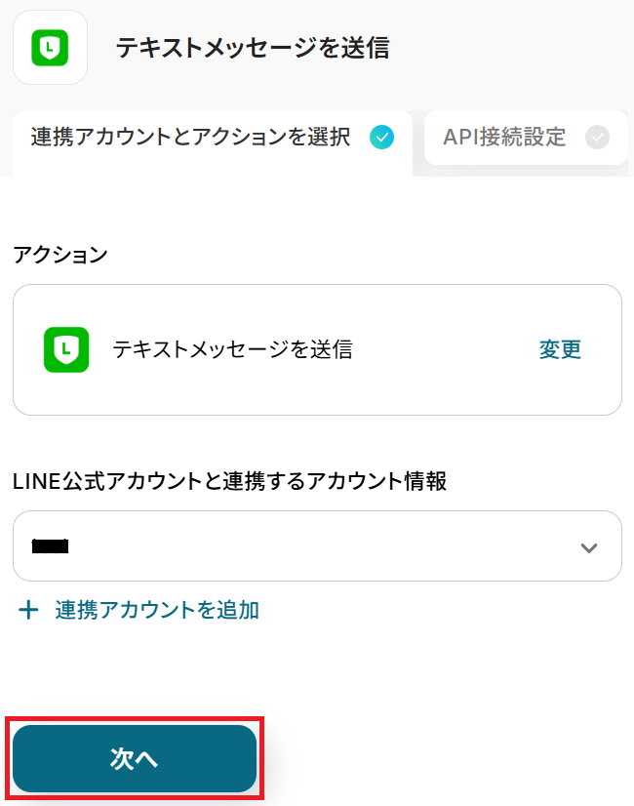Click the gray checkmark on API接続設定 tab
634x806 pixels.
tap(598, 137)
